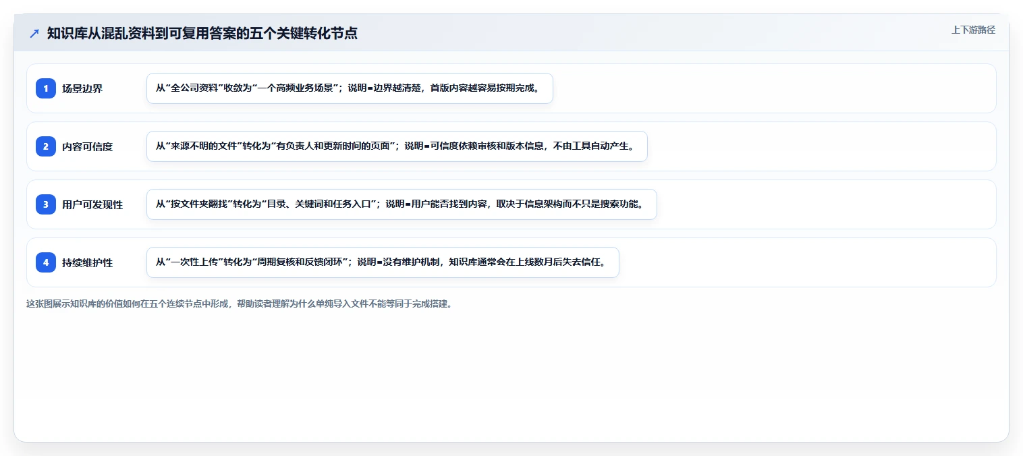Click the footer caption 这张图展示知识库的价值
1023x456 pixels.
[x=240, y=304]
